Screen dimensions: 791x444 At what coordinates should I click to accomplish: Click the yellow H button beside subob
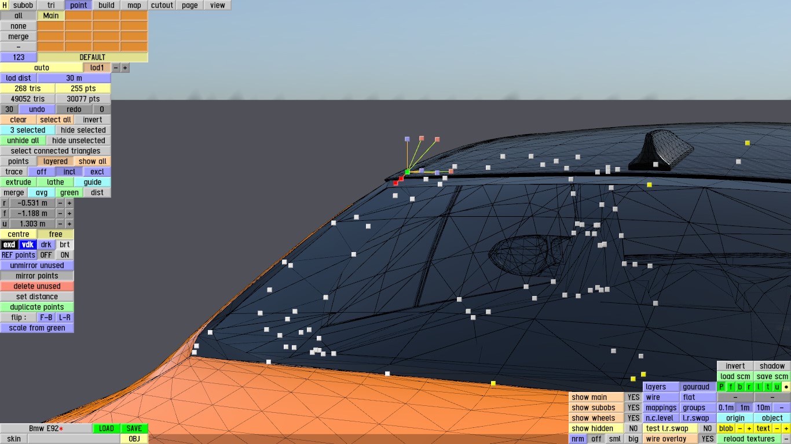[x=5, y=5]
